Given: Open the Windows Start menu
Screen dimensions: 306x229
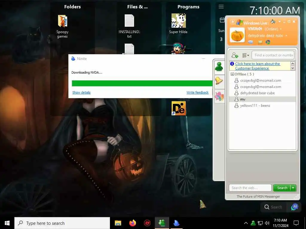Looking at the screenshot, I should point(7,223).
